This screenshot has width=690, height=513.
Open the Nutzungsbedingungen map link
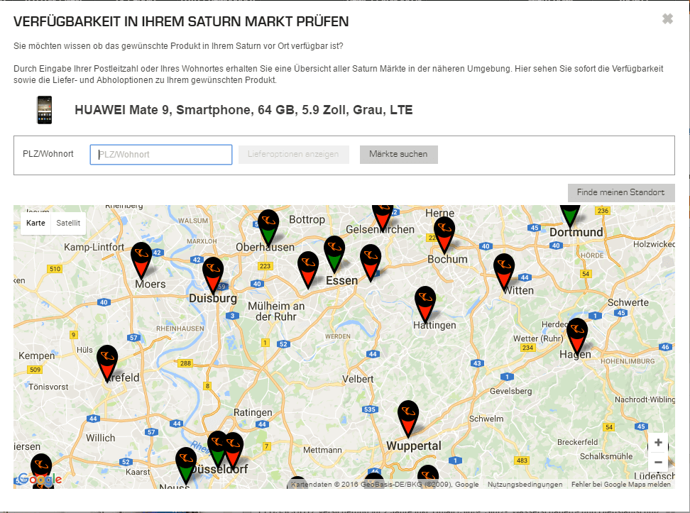tap(525, 485)
